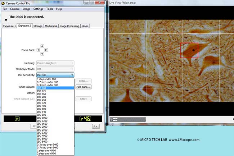Click the Reset button

click(84, 99)
